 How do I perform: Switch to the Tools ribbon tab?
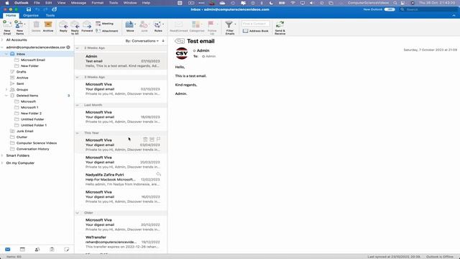(x=50, y=15)
